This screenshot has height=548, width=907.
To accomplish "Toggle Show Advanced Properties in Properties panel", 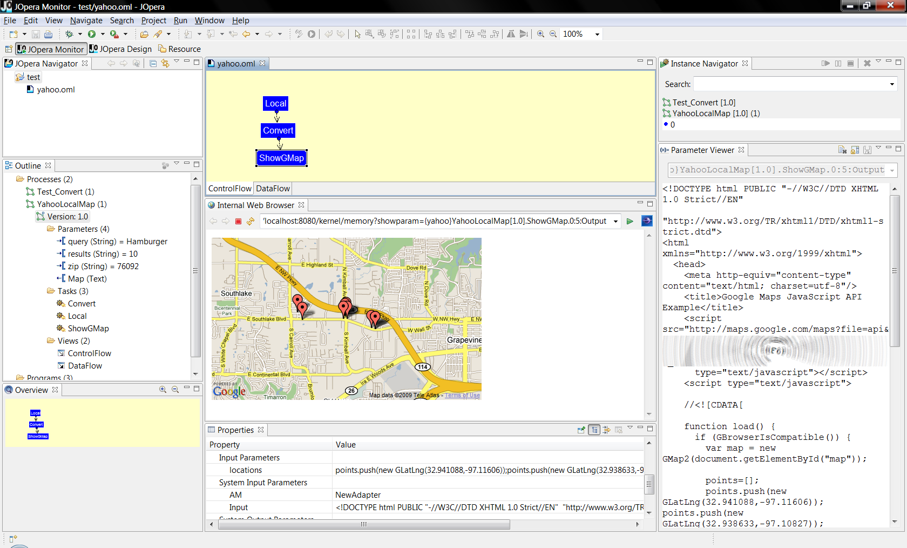I will click(x=606, y=430).
